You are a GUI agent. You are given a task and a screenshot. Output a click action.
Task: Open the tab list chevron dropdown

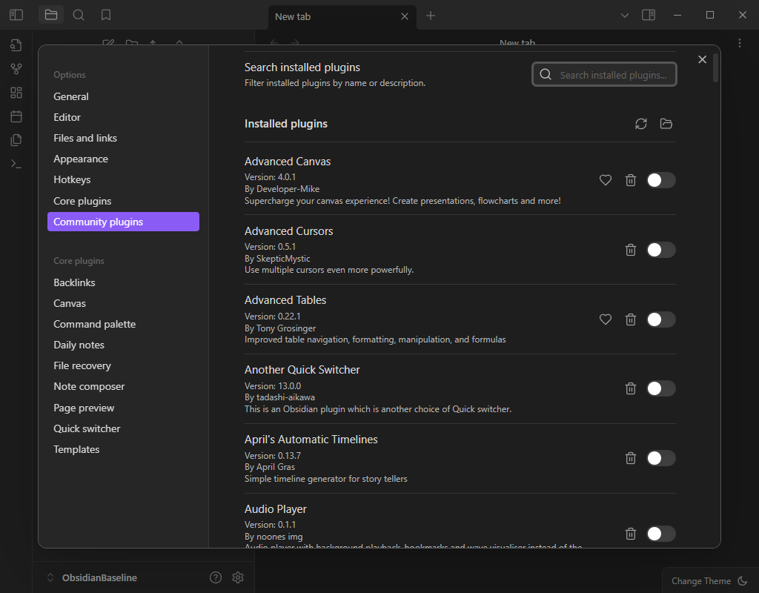coord(624,15)
